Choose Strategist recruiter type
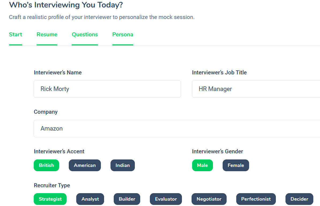320x206 pixels. [50, 199]
